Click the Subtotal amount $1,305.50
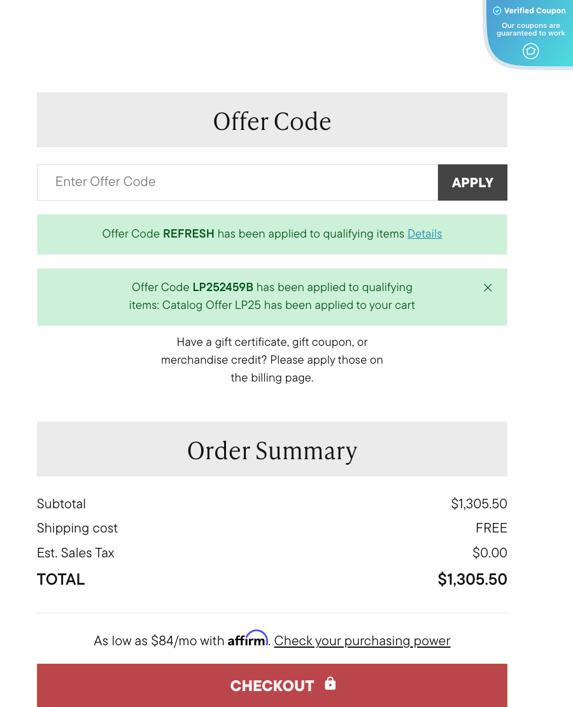 [479, 504]
